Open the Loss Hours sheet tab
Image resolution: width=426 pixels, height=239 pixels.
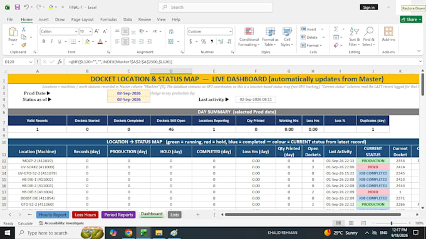tap(85, 215)
